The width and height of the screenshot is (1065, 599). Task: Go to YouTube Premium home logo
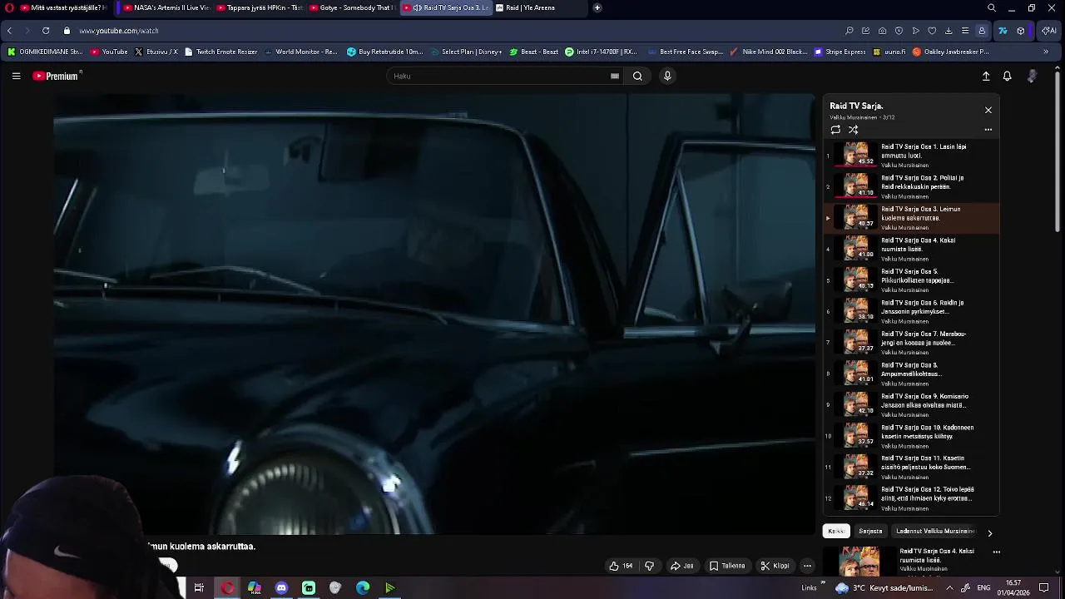coord(57,76)
